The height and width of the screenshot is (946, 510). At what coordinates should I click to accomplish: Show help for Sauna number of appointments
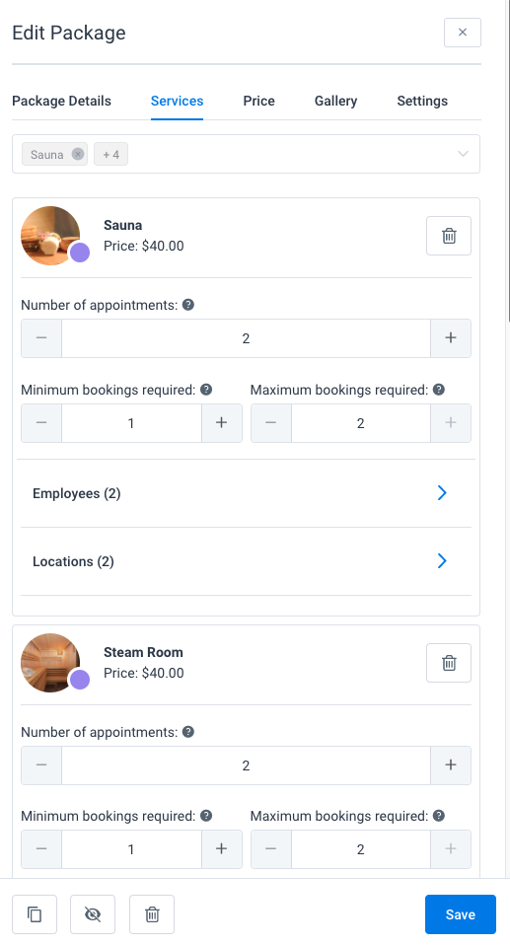188,305
